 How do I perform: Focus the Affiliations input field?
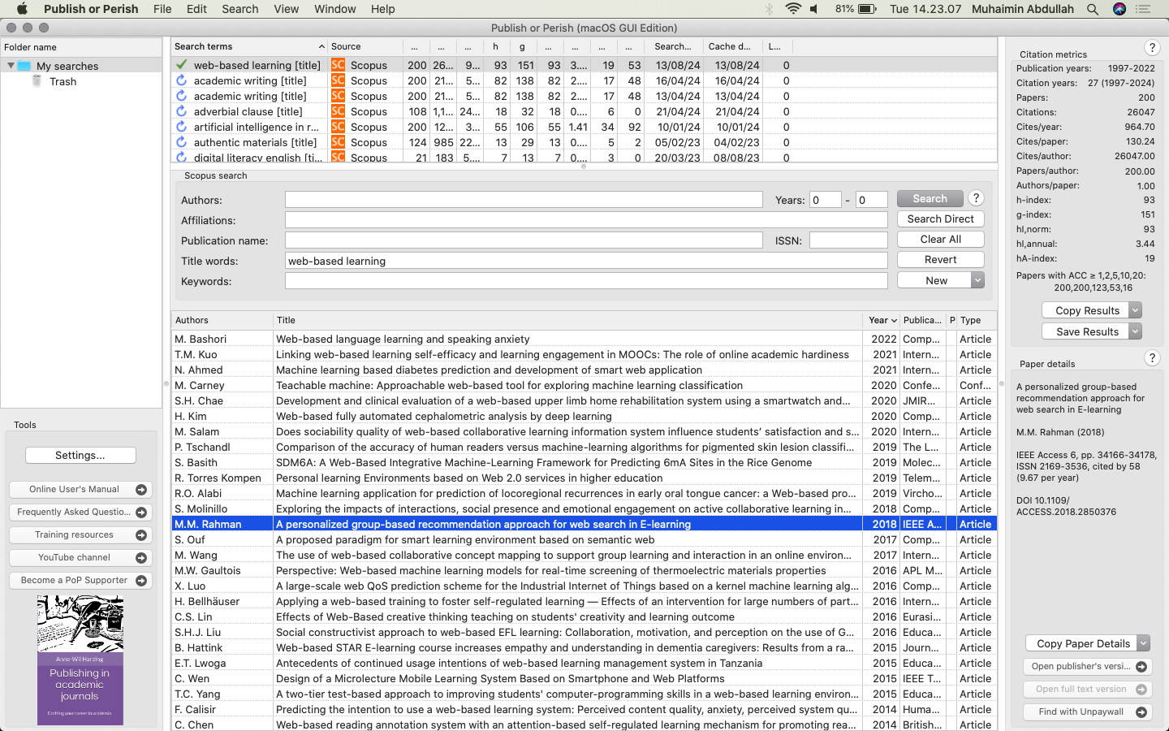click(586, 220)
